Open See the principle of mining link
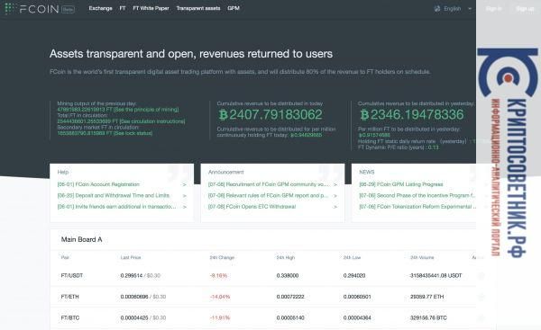Viewport: 541px width, 330px height. (x=146, y=110)
